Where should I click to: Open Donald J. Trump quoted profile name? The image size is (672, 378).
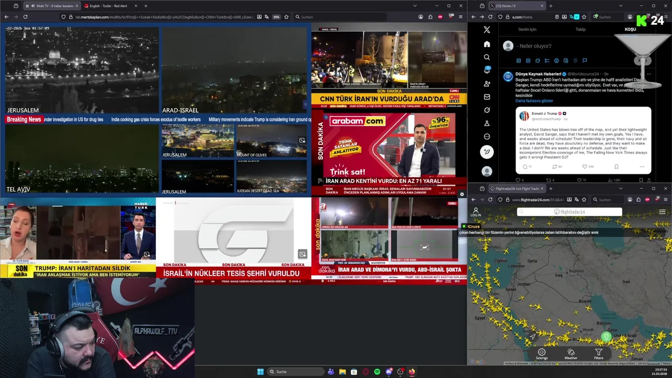(544, 113)
